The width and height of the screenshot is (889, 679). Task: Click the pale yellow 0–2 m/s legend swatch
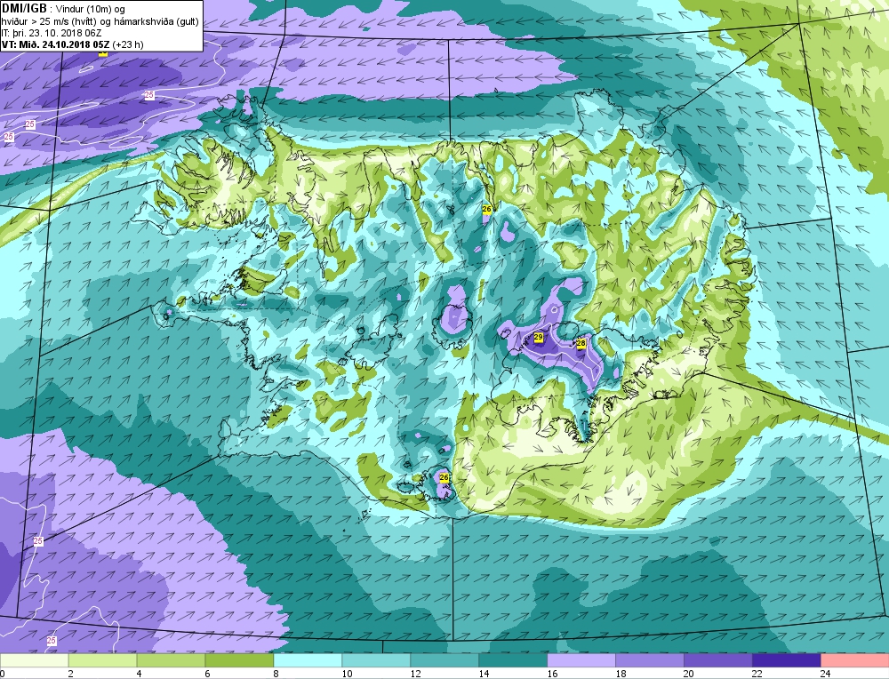(x=34, y=660)
